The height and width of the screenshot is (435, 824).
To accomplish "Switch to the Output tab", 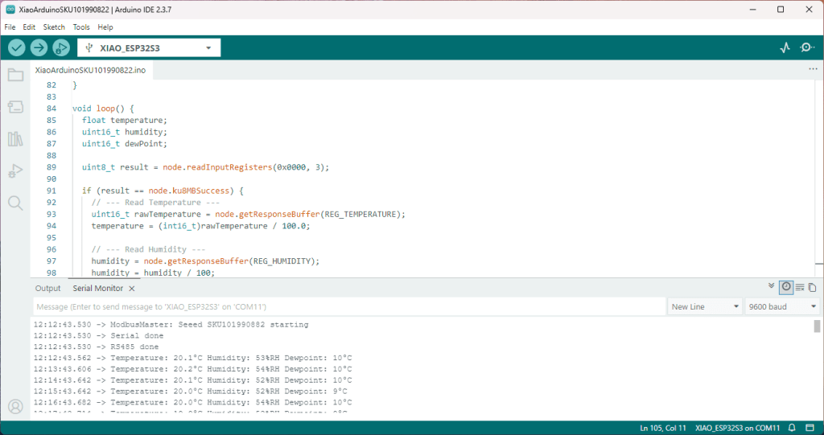I will (x=47, y=288).
